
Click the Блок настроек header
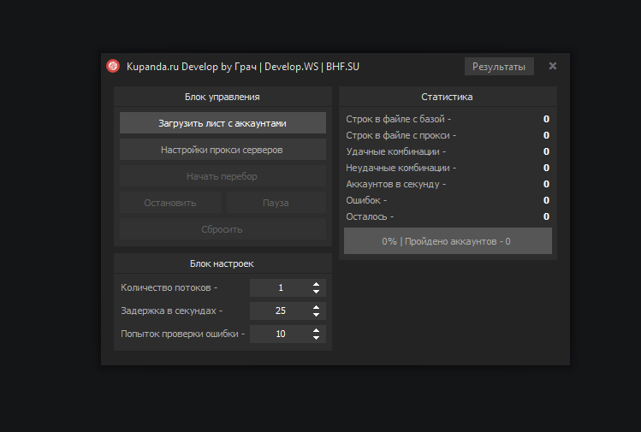pos(223,263)
